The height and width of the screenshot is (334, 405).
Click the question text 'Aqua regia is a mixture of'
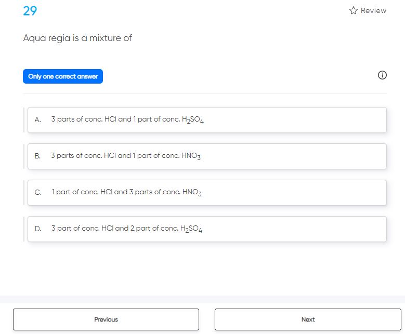(x=77, y=38)
